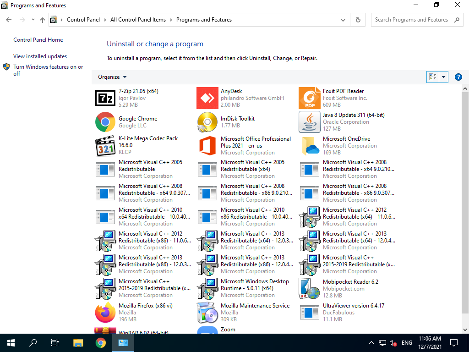The height and width of the screenshot is (352, 469).
Task: Select the Mozilla Maintenance Service icon
Action: [x=207, y=312]
